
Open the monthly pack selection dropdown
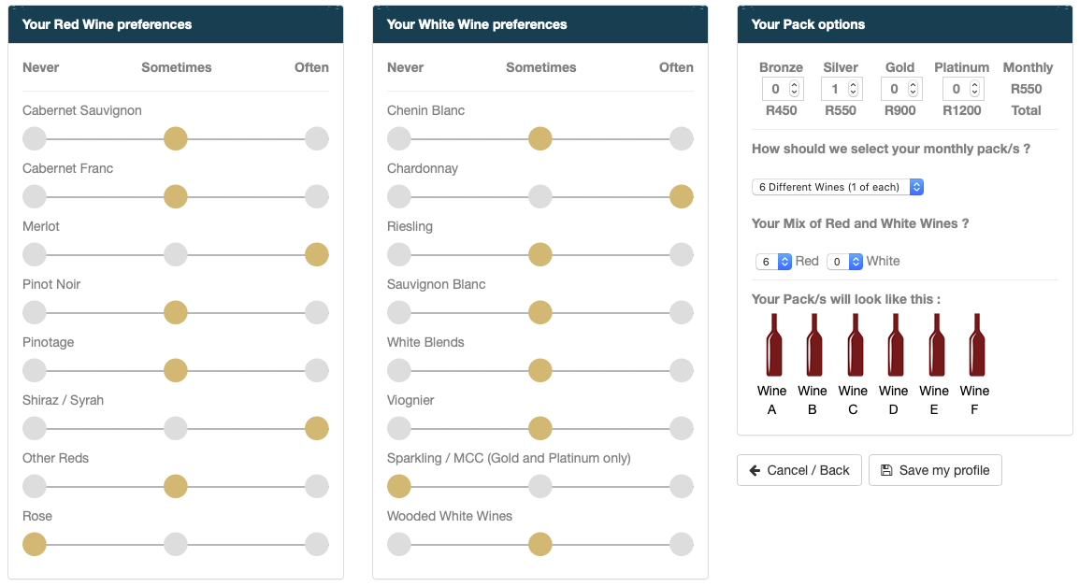coord(838,187)
